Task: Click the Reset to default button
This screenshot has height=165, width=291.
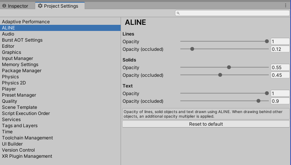Action: [x=206, y=124]
